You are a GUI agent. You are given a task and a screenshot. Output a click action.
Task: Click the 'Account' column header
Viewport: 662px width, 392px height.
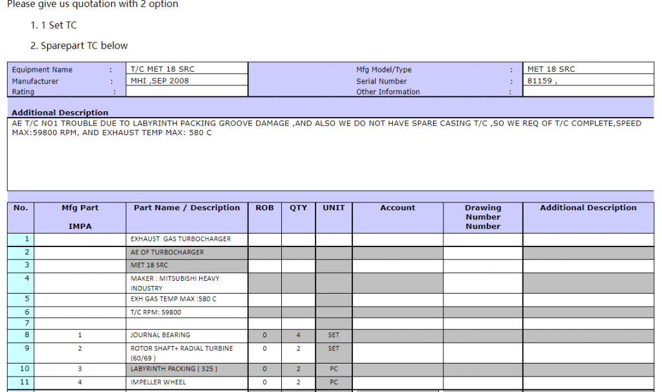click(x=398, y=208)
